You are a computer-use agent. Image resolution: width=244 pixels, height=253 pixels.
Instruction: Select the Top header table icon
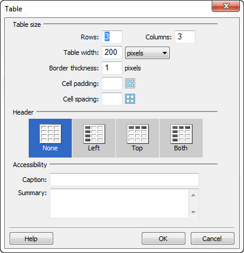[138, 134]
